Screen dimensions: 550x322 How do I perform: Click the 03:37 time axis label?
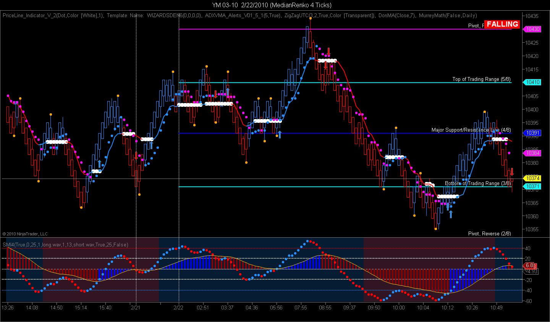(x=227, y=308)
